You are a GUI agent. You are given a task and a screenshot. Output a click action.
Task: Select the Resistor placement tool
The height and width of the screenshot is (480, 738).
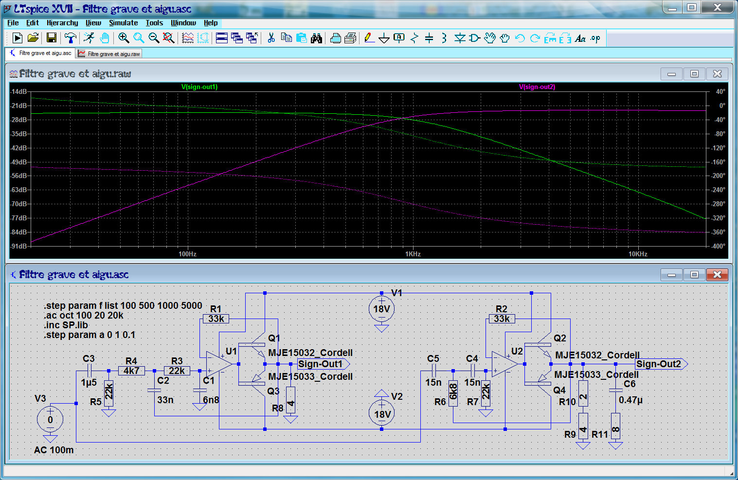click(414, 38)
